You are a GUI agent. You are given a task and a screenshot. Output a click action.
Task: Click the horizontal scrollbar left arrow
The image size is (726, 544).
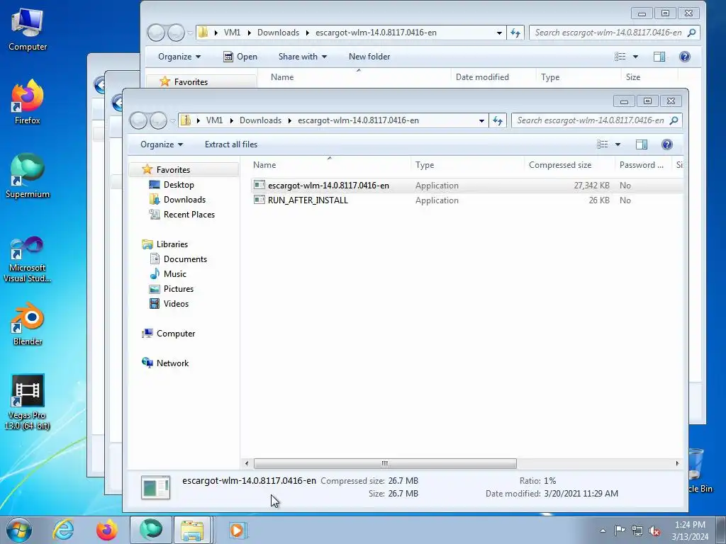pyautogui.click(x=246, y=463)
